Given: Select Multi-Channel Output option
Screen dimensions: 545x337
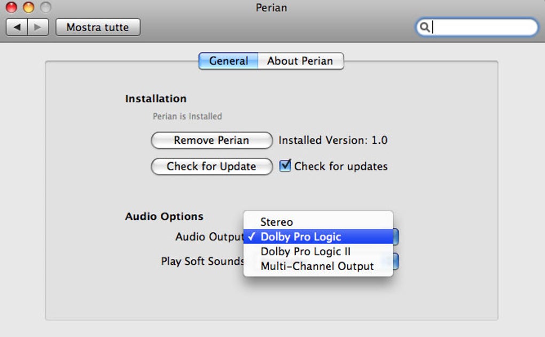Looking at the screenshot, I should [x=317, y=266].
